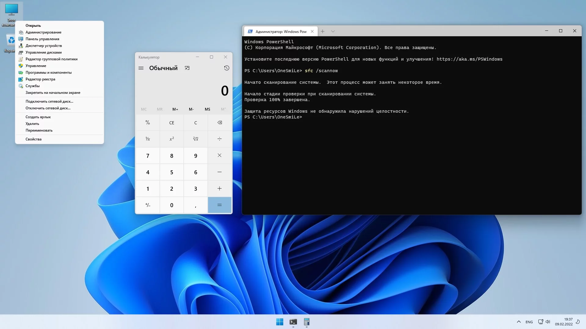
Task: Click the square root button
Action: click(196, 139)
